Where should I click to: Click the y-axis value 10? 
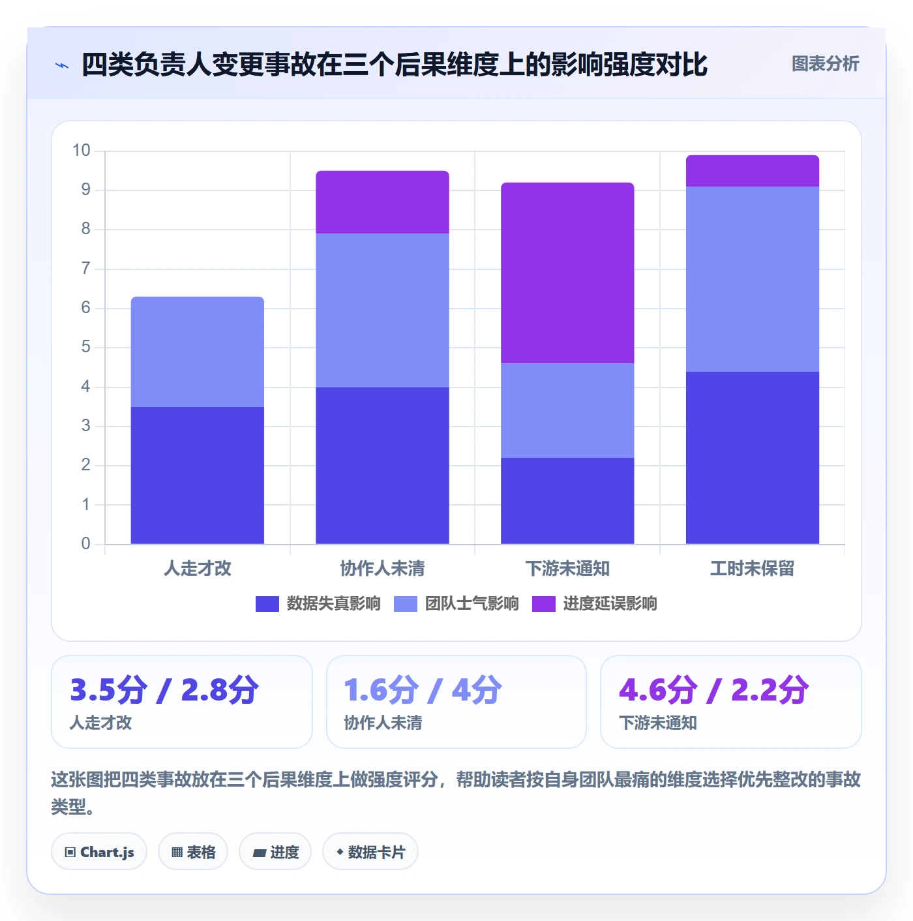click(82, 151)
